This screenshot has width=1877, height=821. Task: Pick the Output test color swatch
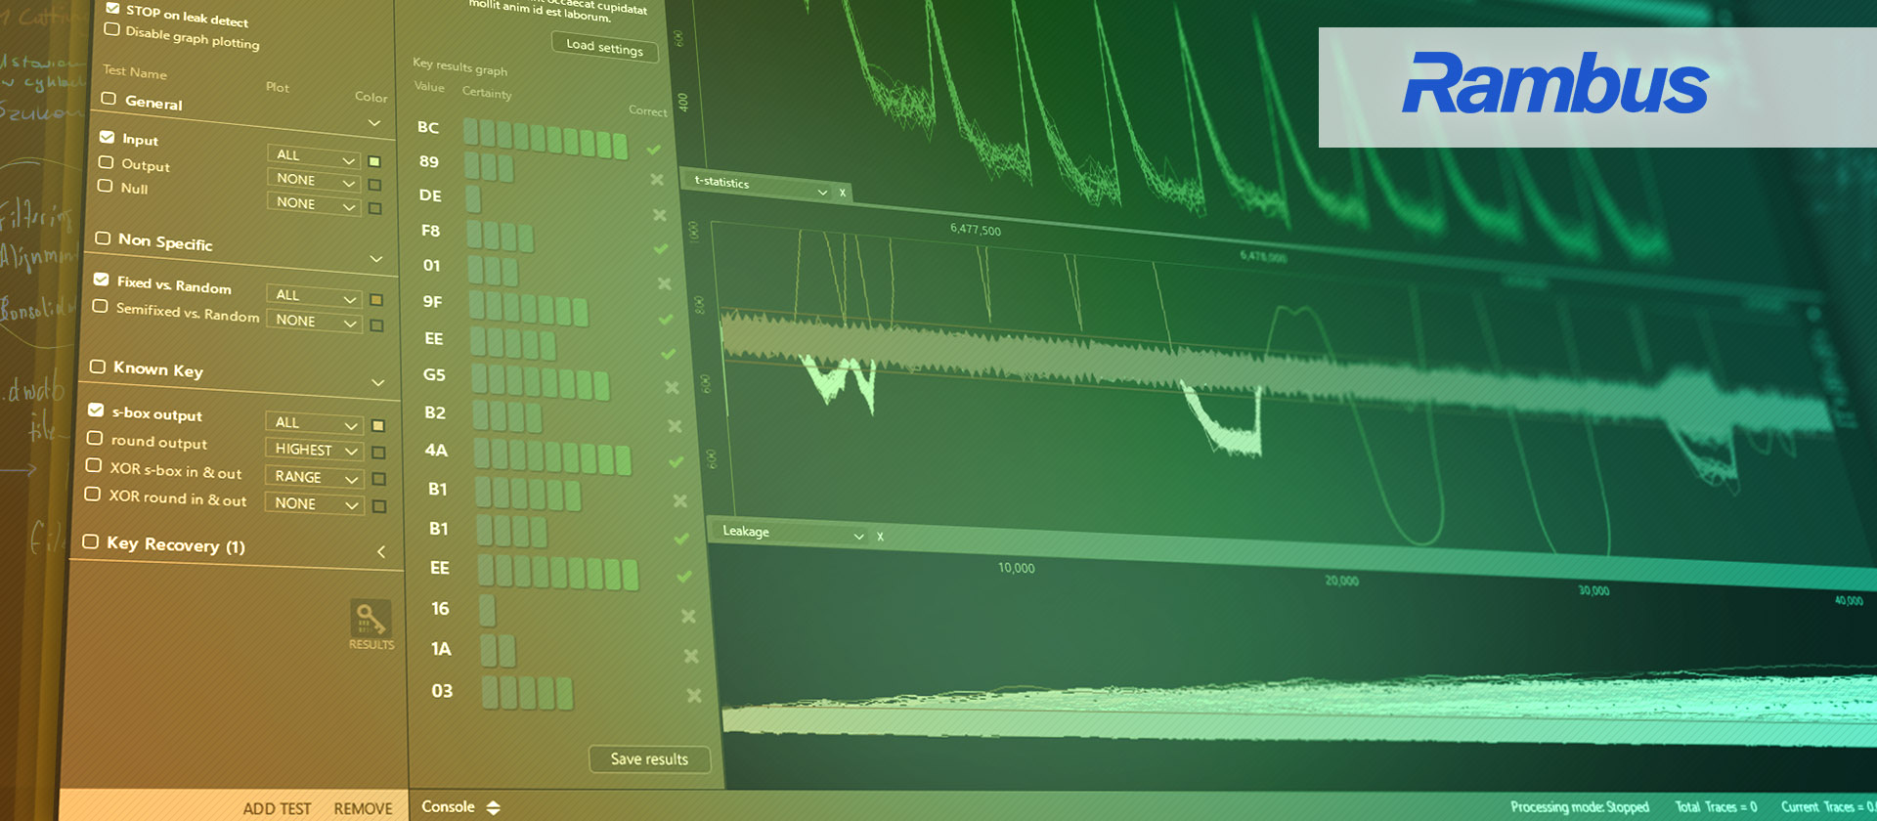coord(374,185)
